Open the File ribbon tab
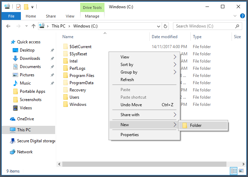The image size is (248, 177). point(11,16)
